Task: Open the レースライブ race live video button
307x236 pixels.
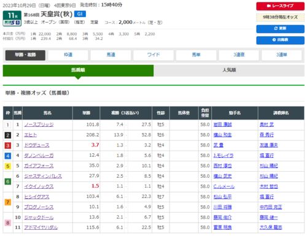Action: coord(280,6)
